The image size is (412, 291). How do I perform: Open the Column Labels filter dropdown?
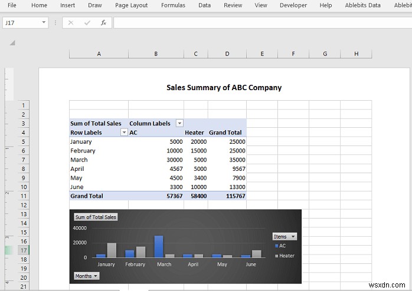pyautogui.click(x=179, y=123)
